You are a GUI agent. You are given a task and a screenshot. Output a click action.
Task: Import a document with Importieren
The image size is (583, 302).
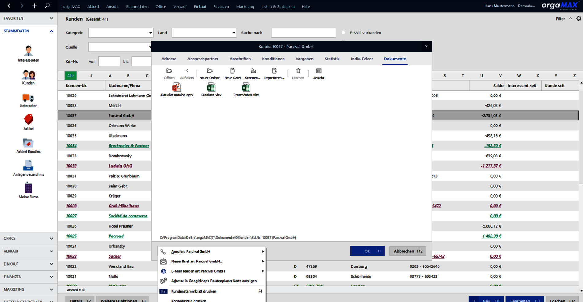[274, 74]
